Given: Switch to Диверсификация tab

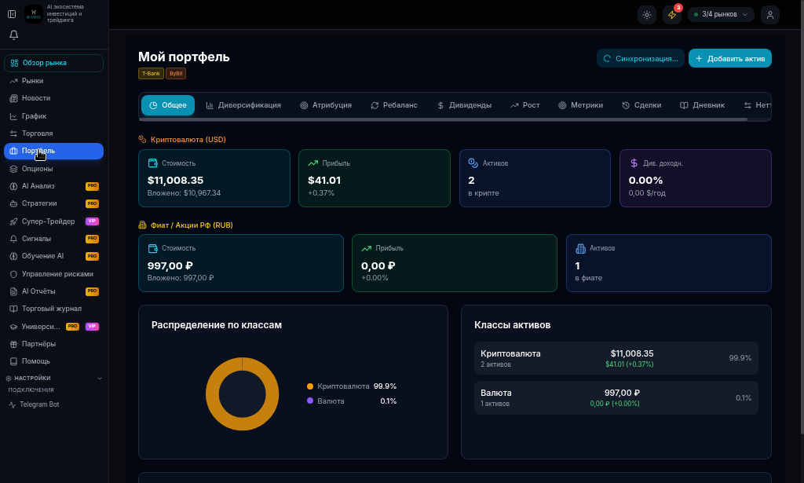Looking at the screenshot, I should (x=243, y=105).
